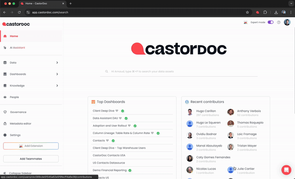Click the Top Dashboards grid icon

(x=93, y=102)
